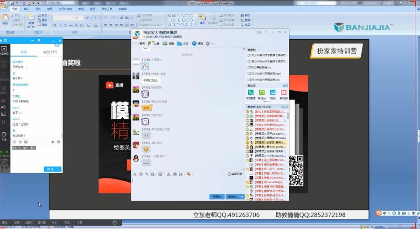Expand the send picture dropdown arrow
The image size is (420, 229).
click(164, 174)
